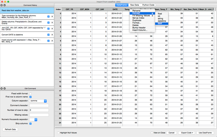Switch to the DataFrame tab
217x137 pixels.
click(122, 5)
